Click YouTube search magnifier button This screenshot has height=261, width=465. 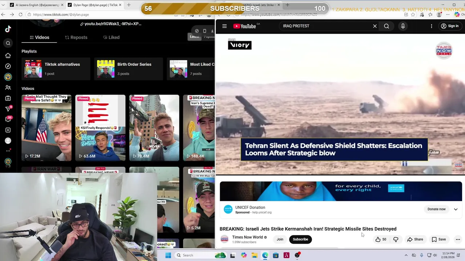coord(387,26)
